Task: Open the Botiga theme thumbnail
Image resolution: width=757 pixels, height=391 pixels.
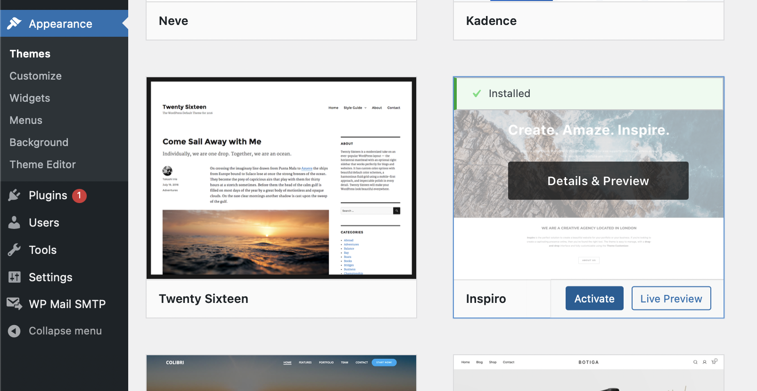Action: tap(588, 373)
